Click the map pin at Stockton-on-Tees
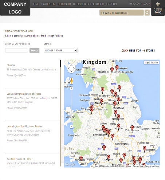The image size is (165, 180). pos(112,70)
